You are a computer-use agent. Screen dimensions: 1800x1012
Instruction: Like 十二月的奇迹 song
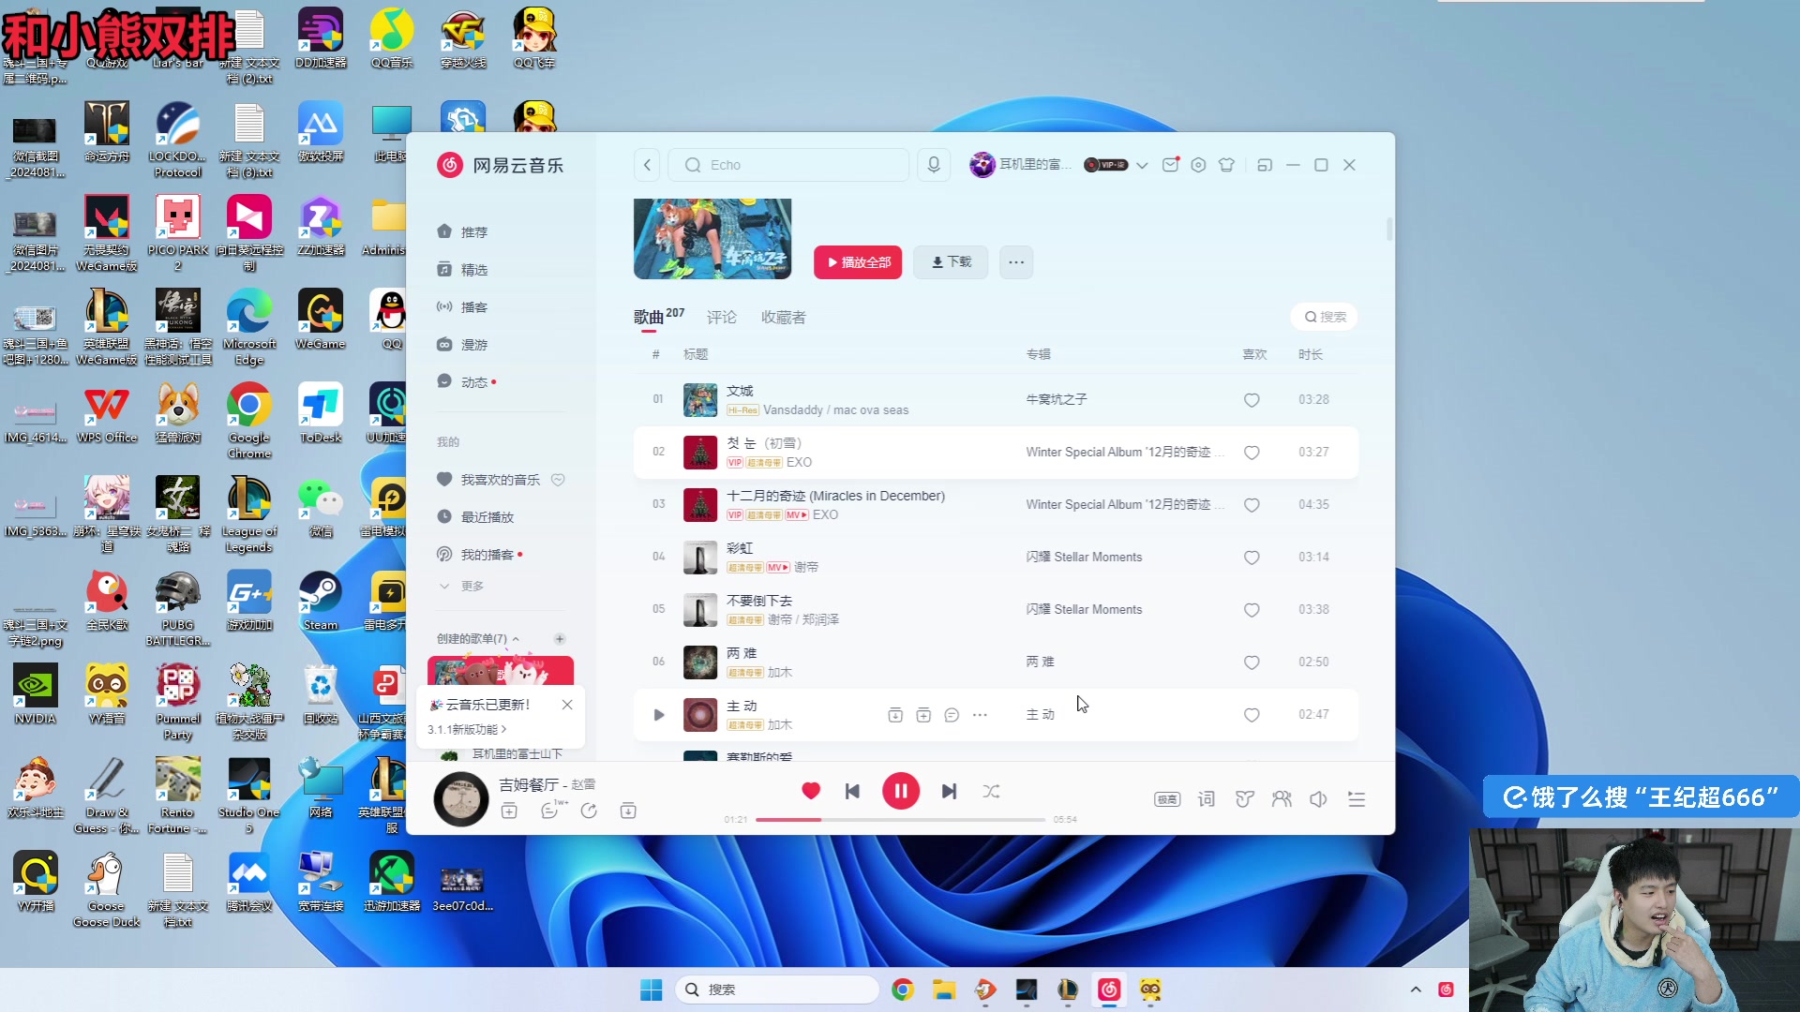pyautogui.click(x=1252, y=505)
